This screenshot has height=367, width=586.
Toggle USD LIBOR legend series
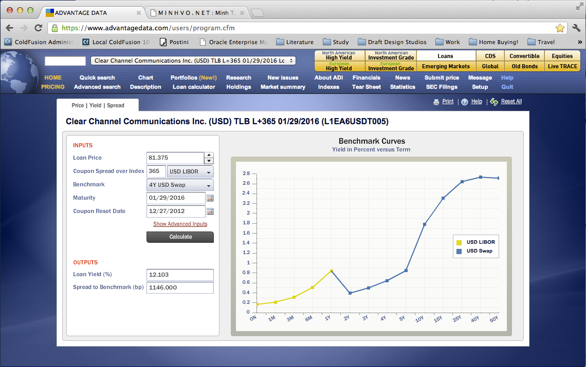[x=476, y=242]
